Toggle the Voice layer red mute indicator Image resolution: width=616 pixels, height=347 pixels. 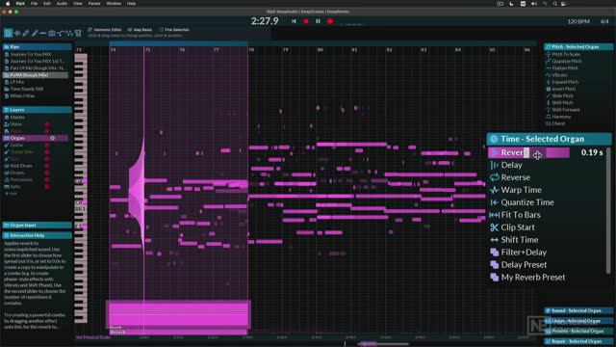pos(47,124)
